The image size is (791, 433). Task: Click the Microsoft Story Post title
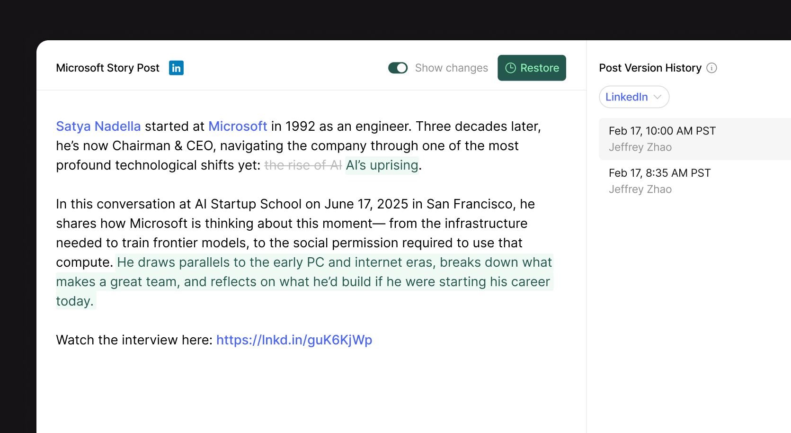point(107,68)
